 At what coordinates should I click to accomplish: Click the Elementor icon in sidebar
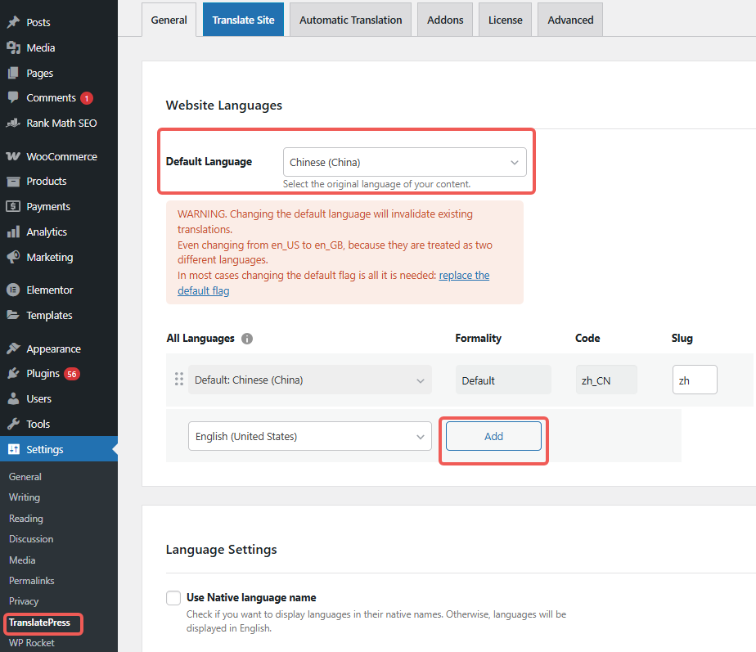pyautogui.click(x=13, y=290)
